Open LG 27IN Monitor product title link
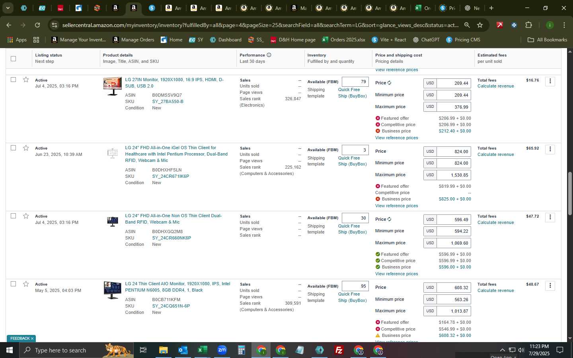The height and width of the screenshot is (358, 573). (x=174, y=83)
